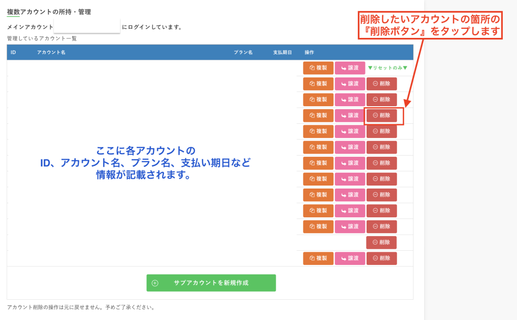The width and height of the screenshot is (517, 320).
Task: Click 譲渡 in the first account row
Action: (x=350, y=68)
